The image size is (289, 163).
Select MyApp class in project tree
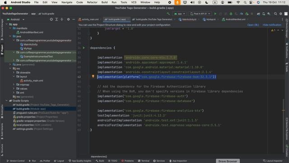tap(26, 48)
